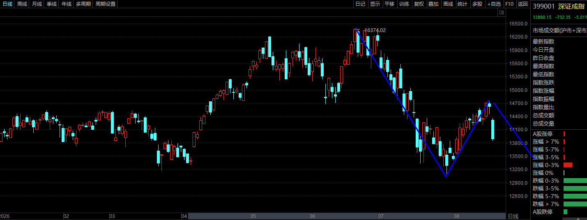Open the 叠加 overlay option
Image resolution: width=587 pixels, height=220 pixels.
point(433,4)
